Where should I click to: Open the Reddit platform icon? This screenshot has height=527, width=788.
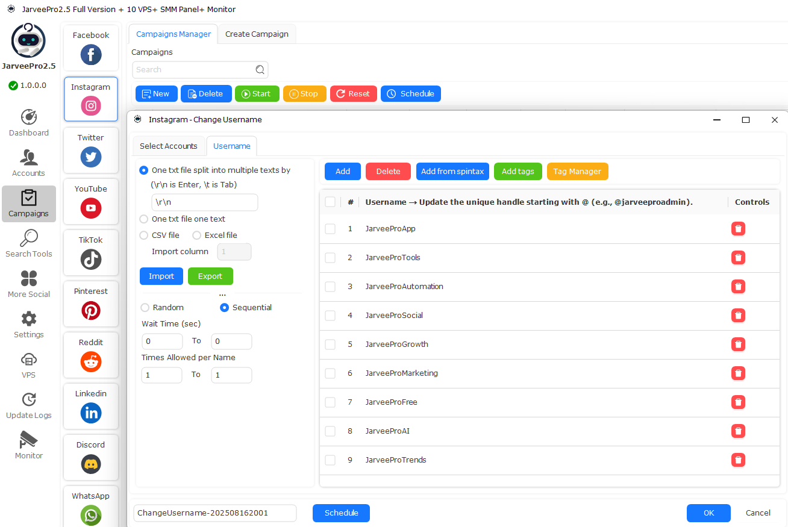91,362
